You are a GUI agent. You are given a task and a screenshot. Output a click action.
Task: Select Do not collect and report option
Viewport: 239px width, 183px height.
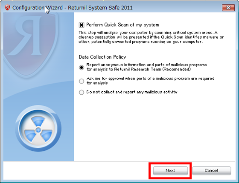[x=82, y=92]
